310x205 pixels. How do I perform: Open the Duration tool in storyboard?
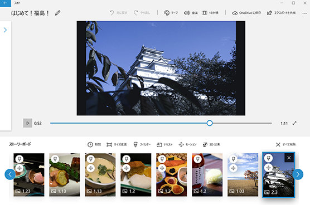(x=94, y=145)
